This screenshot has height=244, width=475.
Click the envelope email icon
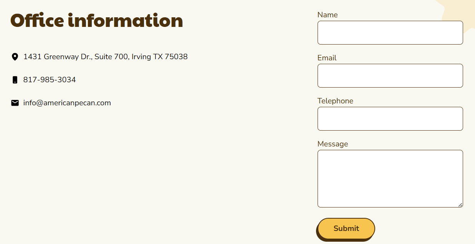(x=15, y=103)
